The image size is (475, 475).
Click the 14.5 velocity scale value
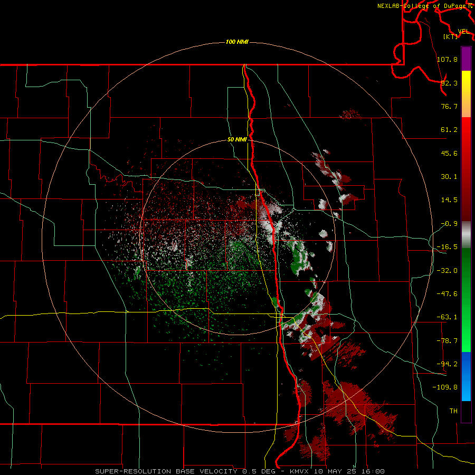pos(449,200)
